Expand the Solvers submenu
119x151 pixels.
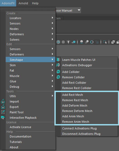30,40
